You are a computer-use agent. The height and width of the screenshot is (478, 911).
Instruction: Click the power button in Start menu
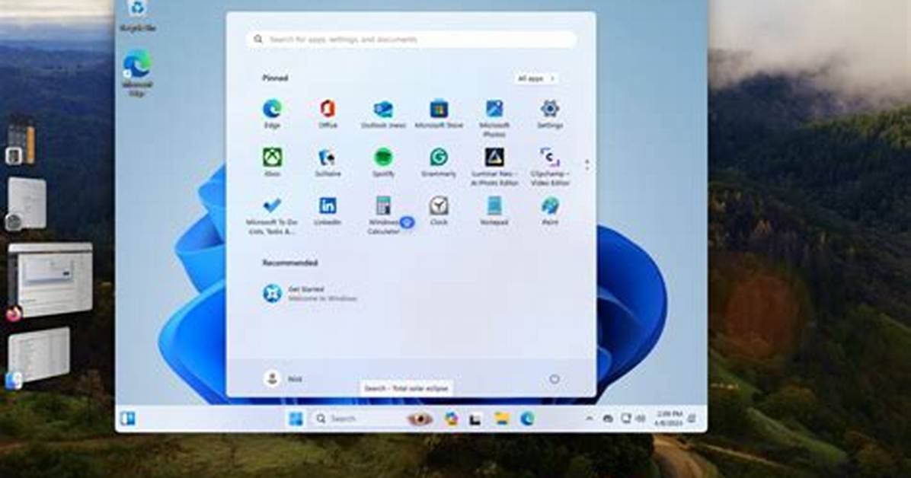[555, 379]
